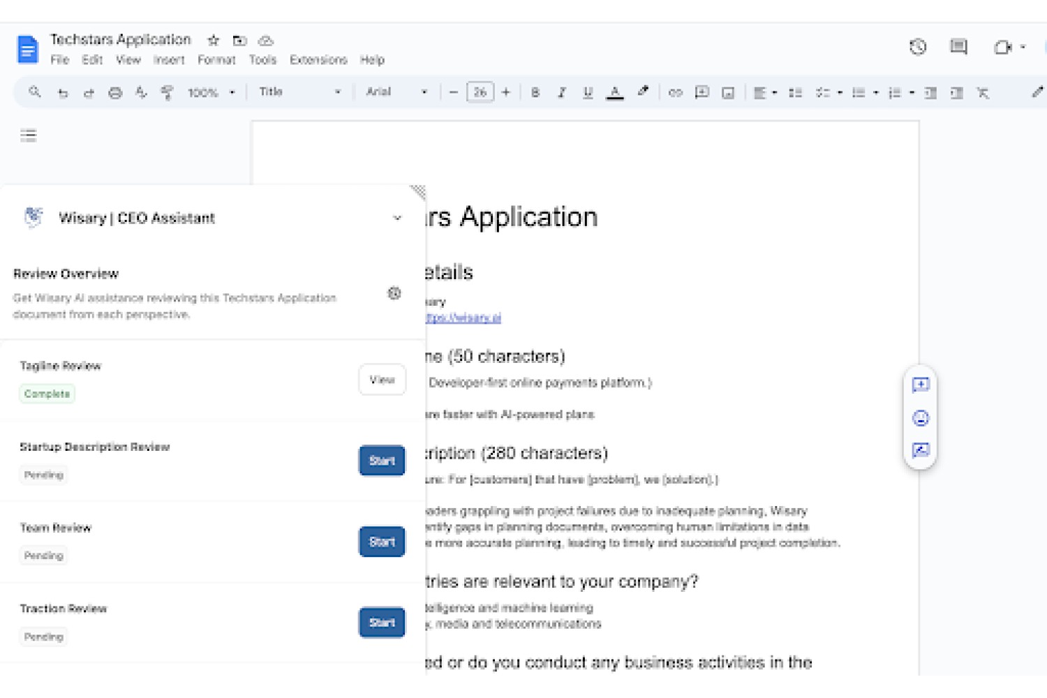Toggle italic formatting
1047x698 pixels.
point(561,92)
